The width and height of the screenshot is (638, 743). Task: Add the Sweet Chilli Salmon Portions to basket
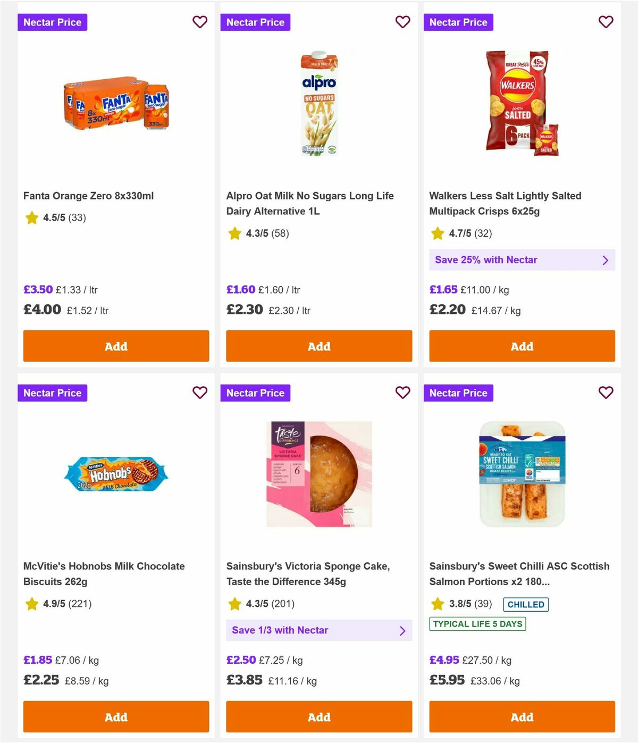522,716
